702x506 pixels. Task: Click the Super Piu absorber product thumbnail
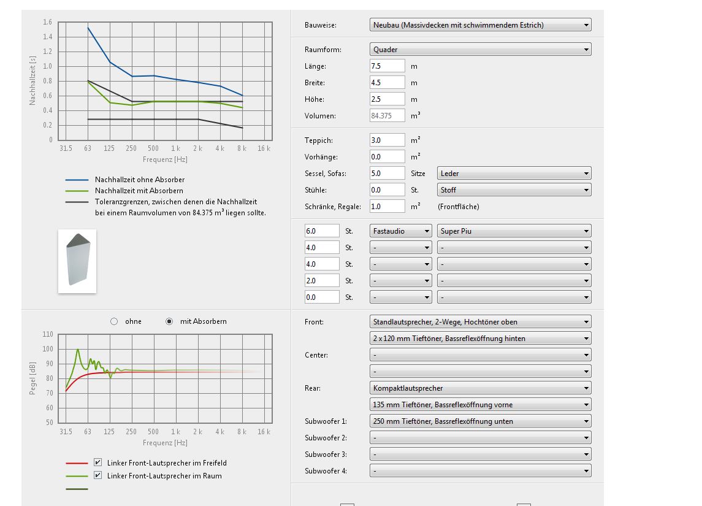(x=77, y=260)
